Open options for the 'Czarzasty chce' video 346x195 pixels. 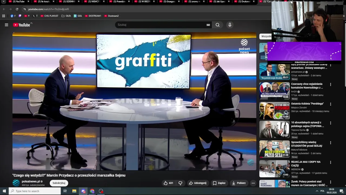[330, 84]
